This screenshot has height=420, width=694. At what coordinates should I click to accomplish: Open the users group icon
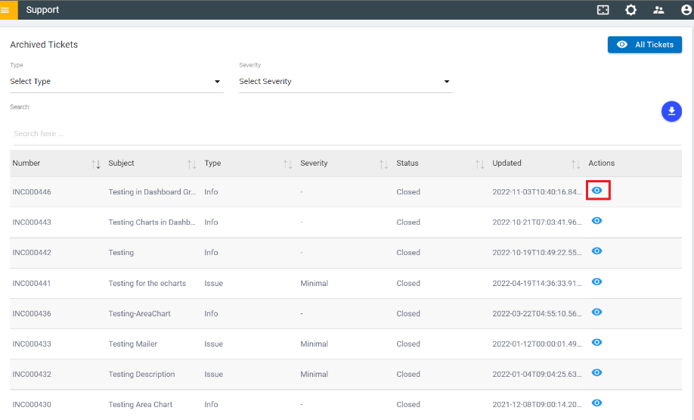click(658, 10)
